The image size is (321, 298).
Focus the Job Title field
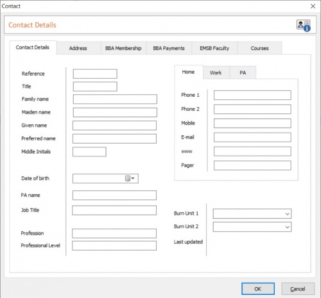tap(114, 210)
